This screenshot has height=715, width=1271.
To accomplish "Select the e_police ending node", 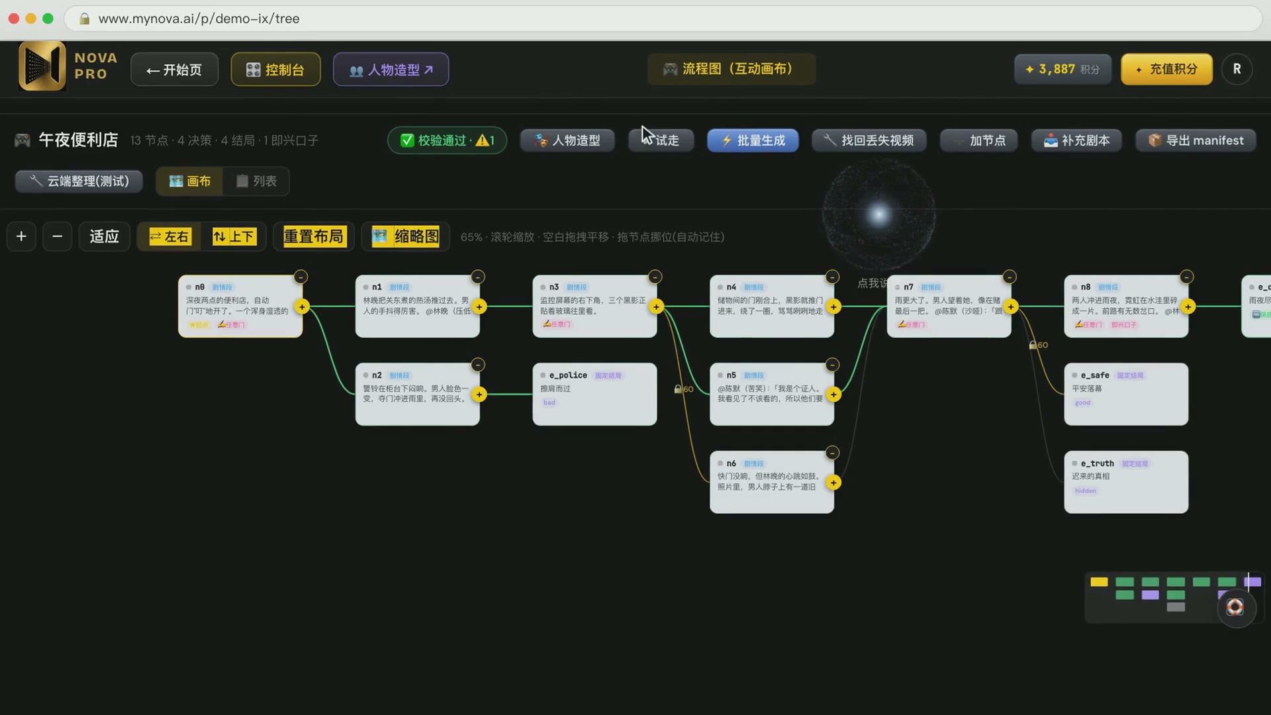I will 594,394.
